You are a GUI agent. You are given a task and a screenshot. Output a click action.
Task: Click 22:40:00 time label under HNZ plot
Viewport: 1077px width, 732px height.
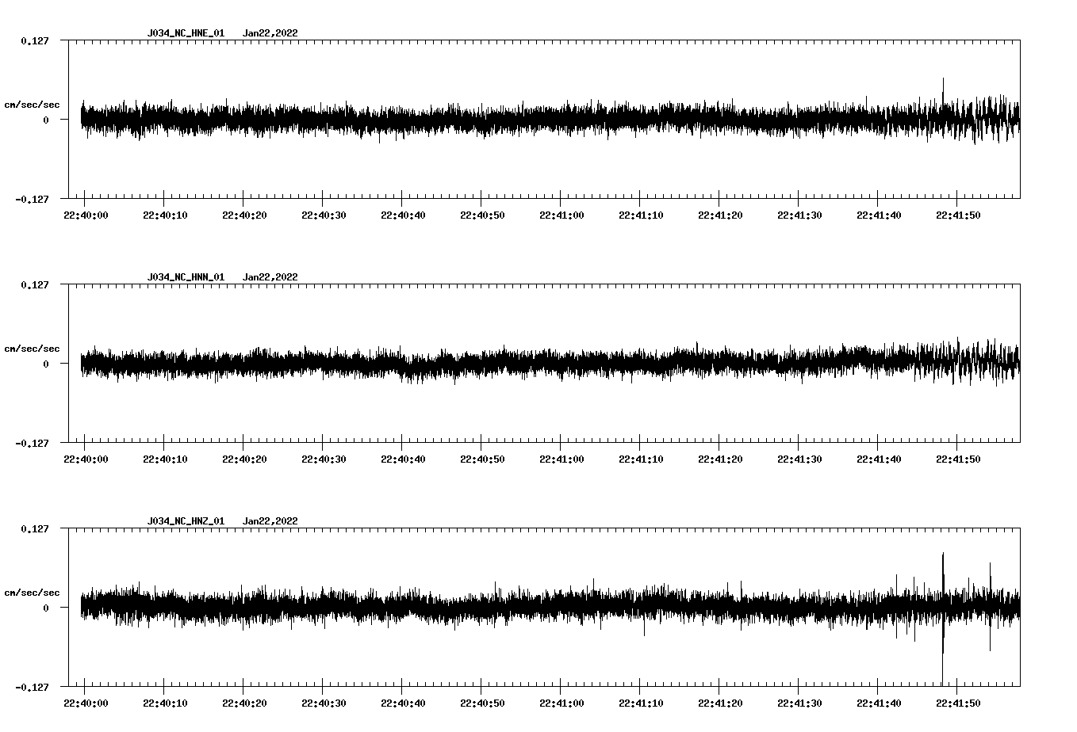tap(86, 703)
